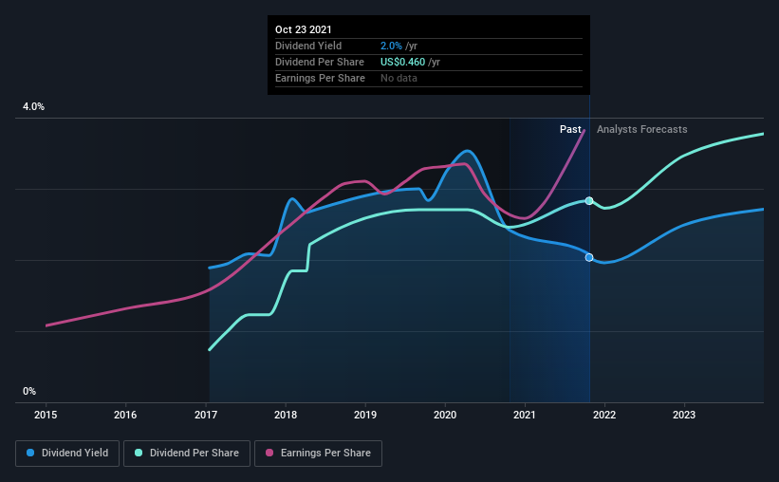Toggle the Earnings Per Share legend button

[318, 454]
